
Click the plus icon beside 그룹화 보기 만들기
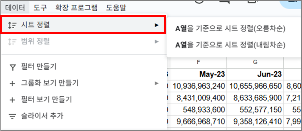point(12,83)
